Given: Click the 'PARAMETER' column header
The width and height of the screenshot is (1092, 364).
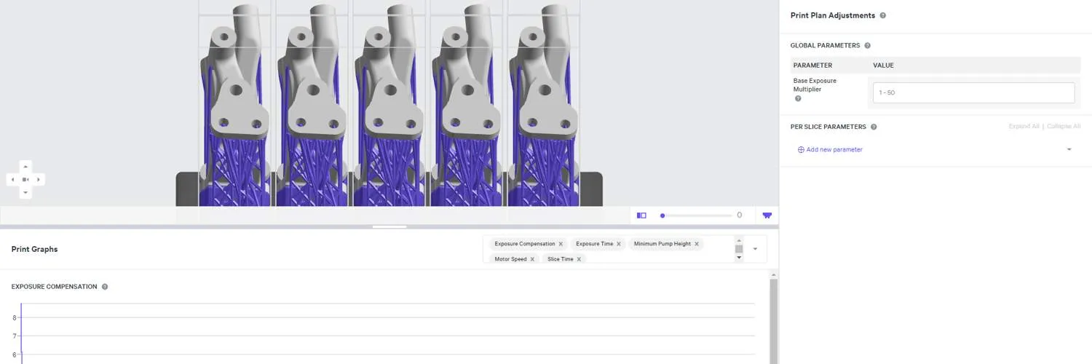Looking at the screenshot, I should click(812, 66).
